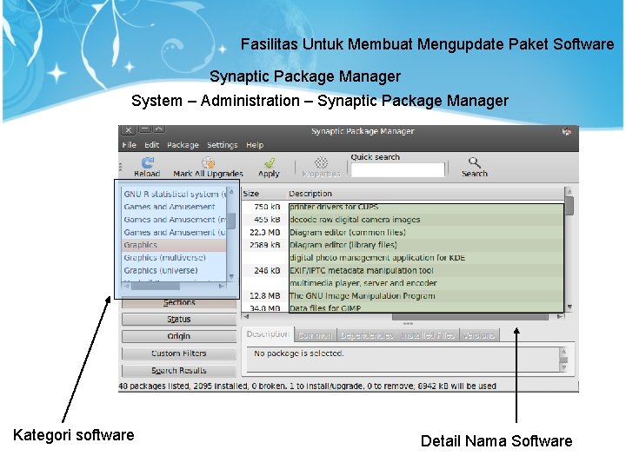Click the Origin filter button
The width and height of the screenshot is (626, 469).
[x=179, y=336]
